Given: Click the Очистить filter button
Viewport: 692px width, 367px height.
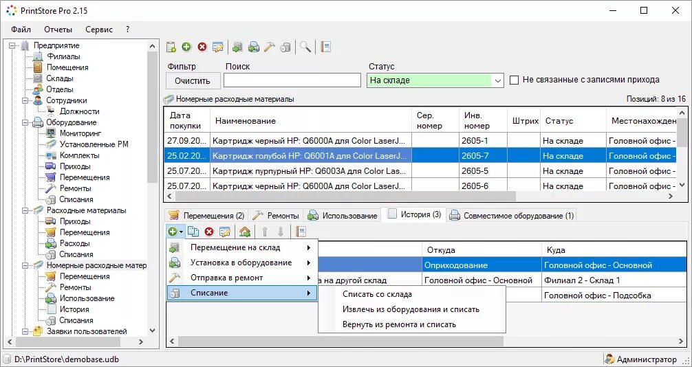Looking at the screenshot, I should pos(193,80).
